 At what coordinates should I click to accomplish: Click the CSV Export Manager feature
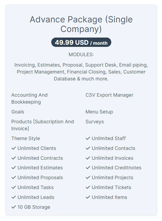pyautogui.click(x=109, y=95)
